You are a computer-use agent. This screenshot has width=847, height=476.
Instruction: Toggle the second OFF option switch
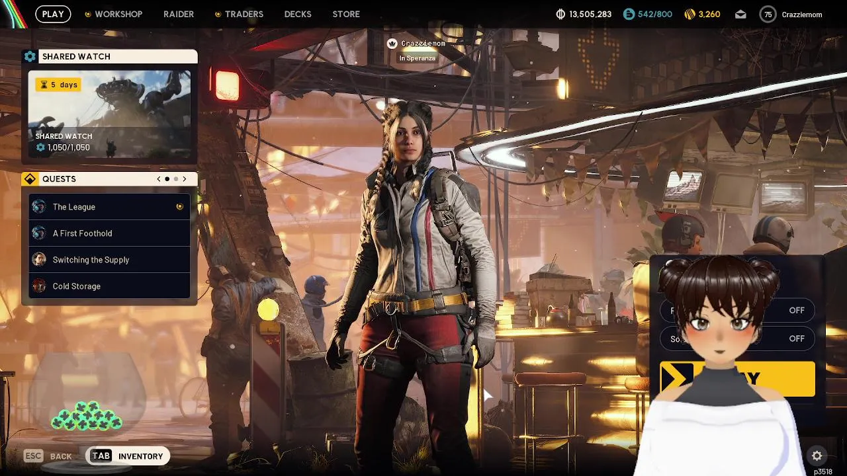pos(797,338)
